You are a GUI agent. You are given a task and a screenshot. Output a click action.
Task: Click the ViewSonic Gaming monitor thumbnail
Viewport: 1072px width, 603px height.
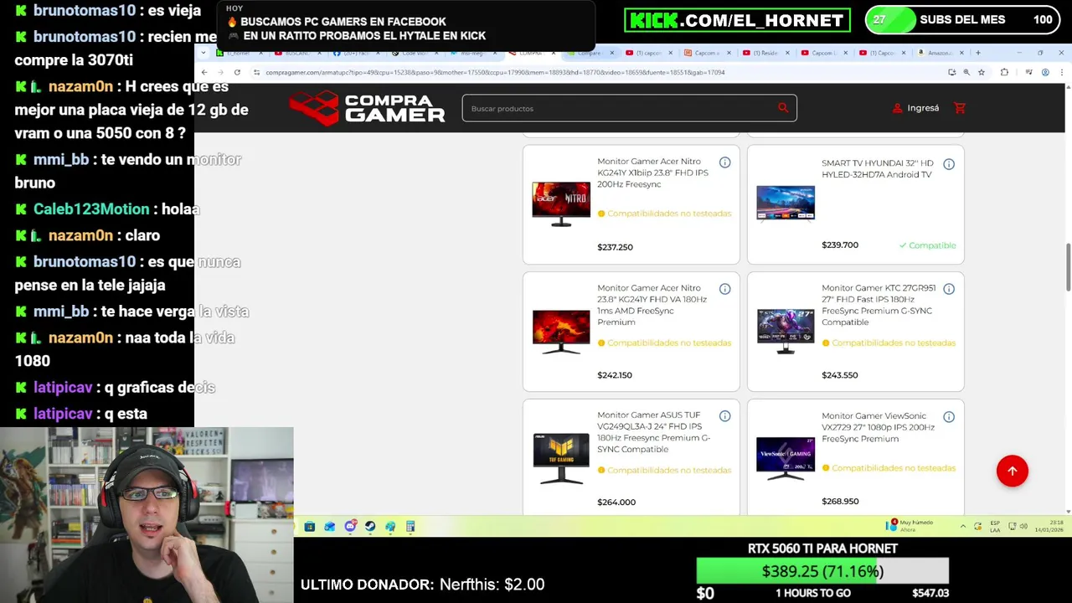point(786,457)
